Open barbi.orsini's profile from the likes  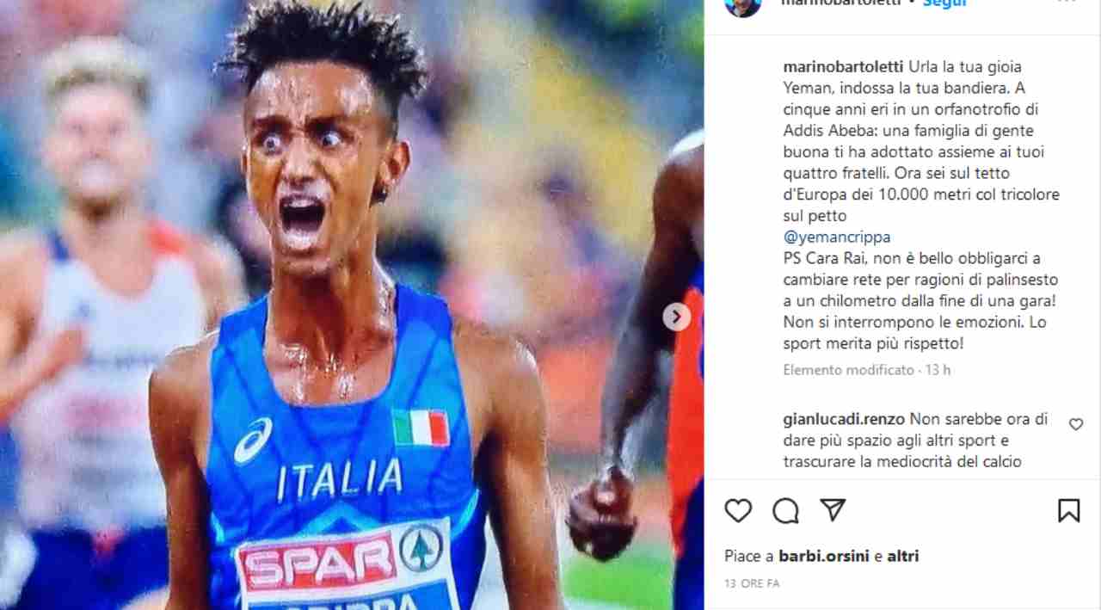click(x=824, y=557)
